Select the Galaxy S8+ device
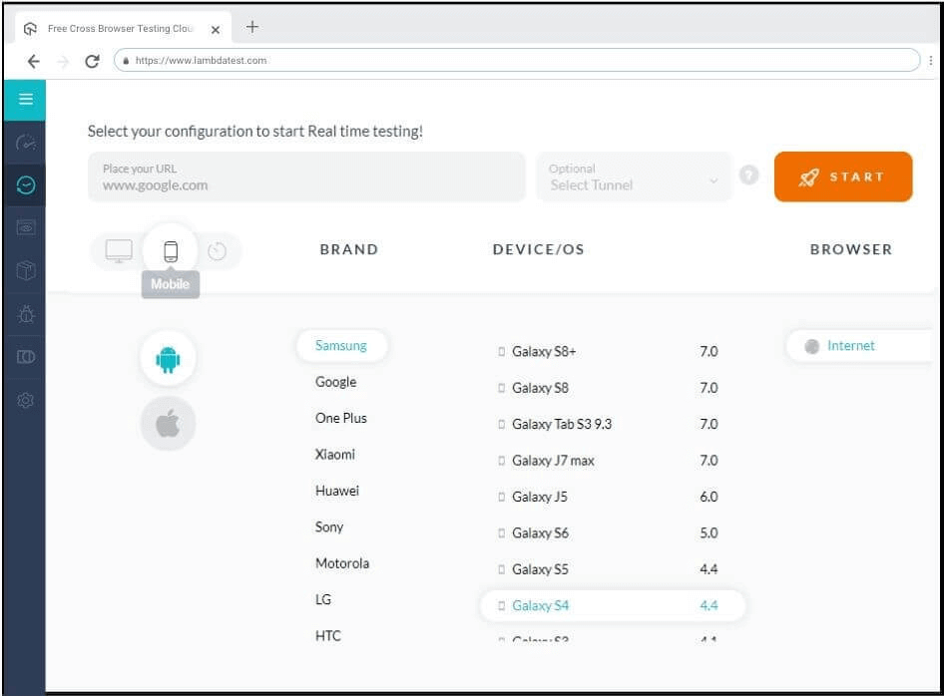Viewport: 944px width, 696px height. [544, 352]
